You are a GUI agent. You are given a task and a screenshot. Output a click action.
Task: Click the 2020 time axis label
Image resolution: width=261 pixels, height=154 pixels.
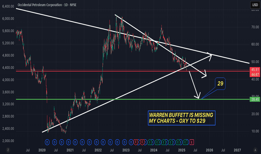click(x=42, y=150)
